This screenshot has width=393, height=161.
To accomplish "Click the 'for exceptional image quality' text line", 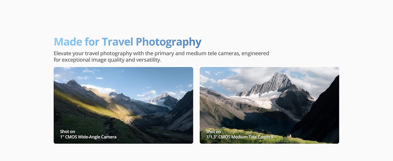I will tap(107, 60).
